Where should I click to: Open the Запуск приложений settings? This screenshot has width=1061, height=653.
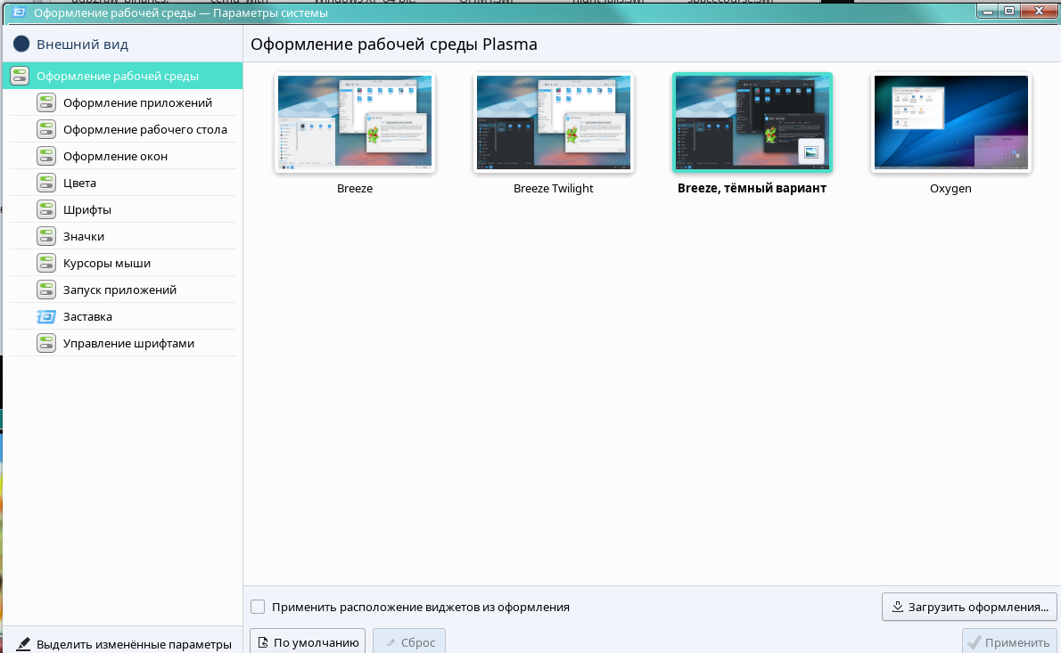click(123, 290)
